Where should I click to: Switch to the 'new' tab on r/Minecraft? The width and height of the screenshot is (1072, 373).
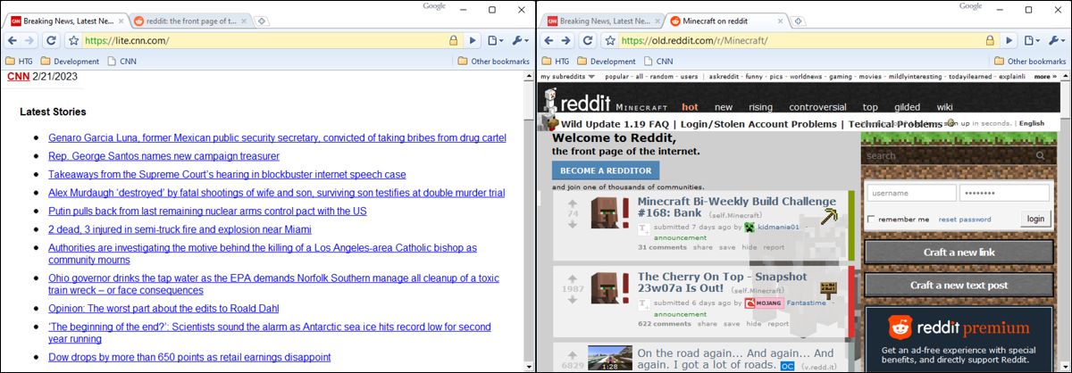coord(723,107)
